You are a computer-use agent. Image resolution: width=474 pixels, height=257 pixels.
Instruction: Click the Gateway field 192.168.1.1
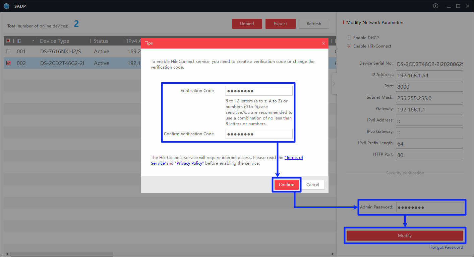tap(429, 109)
